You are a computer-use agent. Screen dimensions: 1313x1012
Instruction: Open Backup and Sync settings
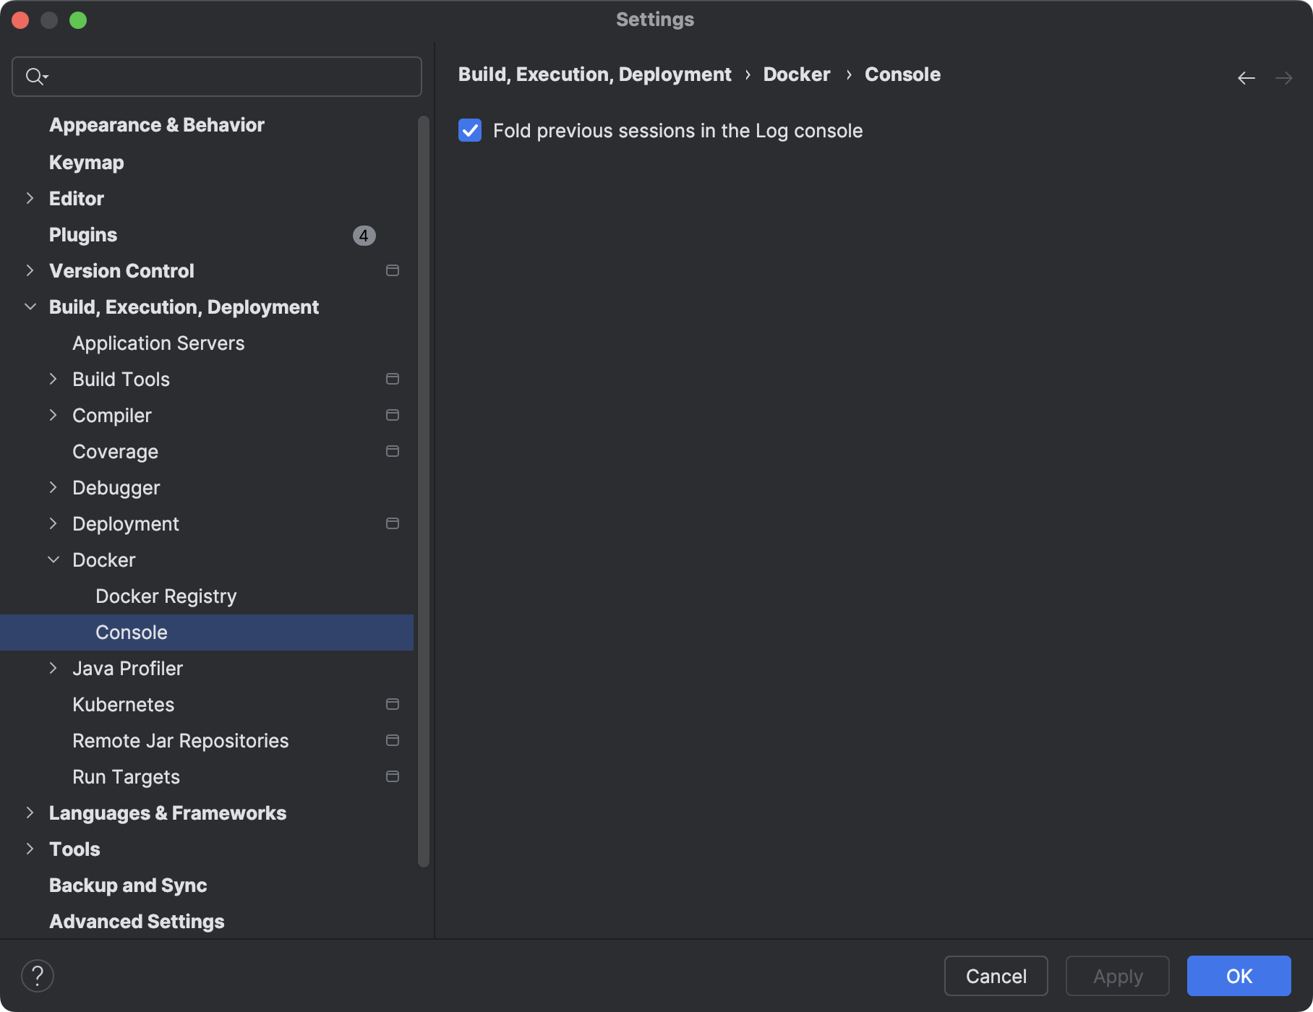tap(128, 885)
